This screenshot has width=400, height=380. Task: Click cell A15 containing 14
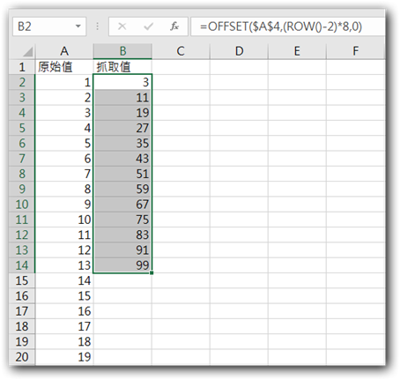click(64, 280)
